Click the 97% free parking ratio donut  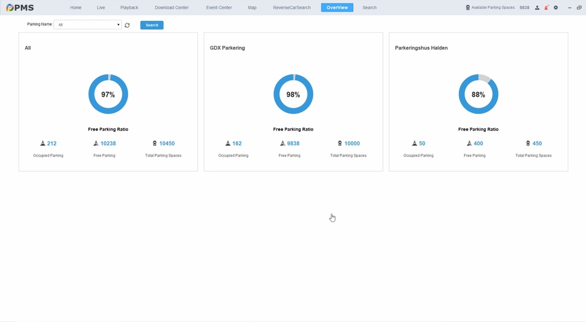(108, 94)
